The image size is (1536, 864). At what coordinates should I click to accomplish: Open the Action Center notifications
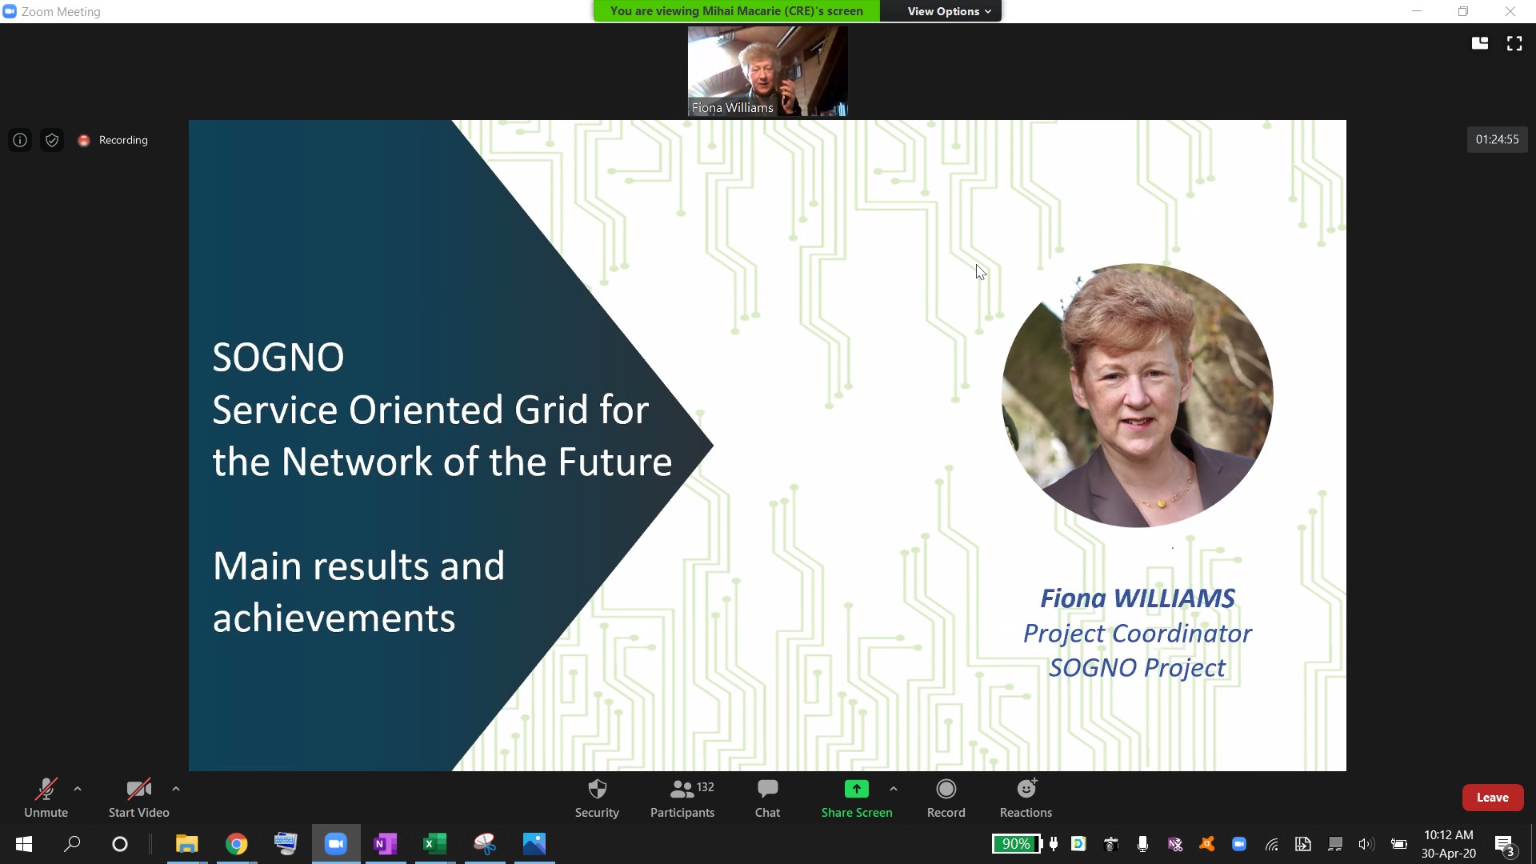pyautogui.click(x=1504, y=845)
